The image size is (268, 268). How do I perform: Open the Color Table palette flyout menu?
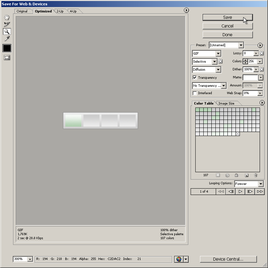(262, 103)
